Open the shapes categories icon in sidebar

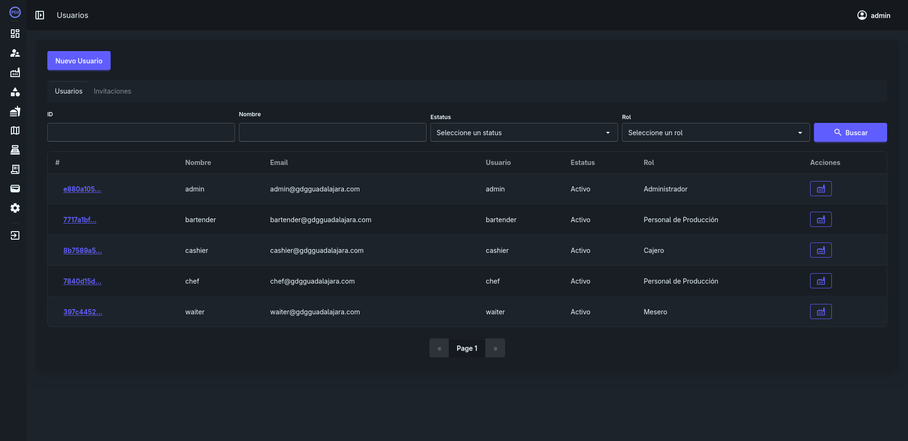click(15, 92)
